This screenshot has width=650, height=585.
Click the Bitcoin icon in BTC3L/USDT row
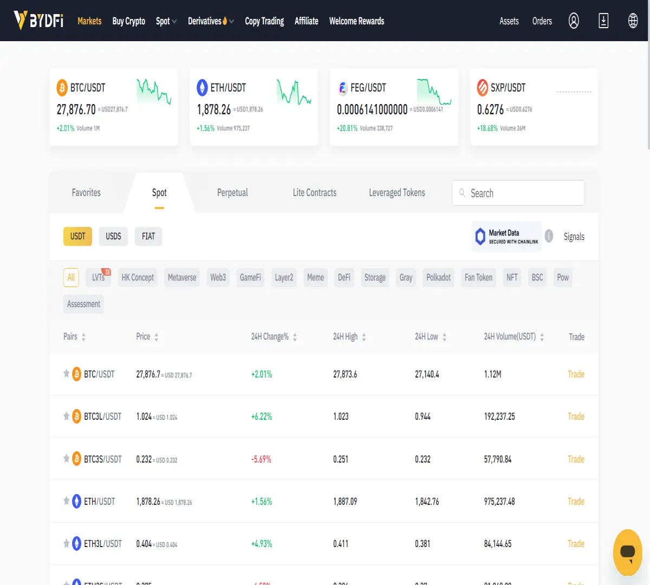[77, 417]
